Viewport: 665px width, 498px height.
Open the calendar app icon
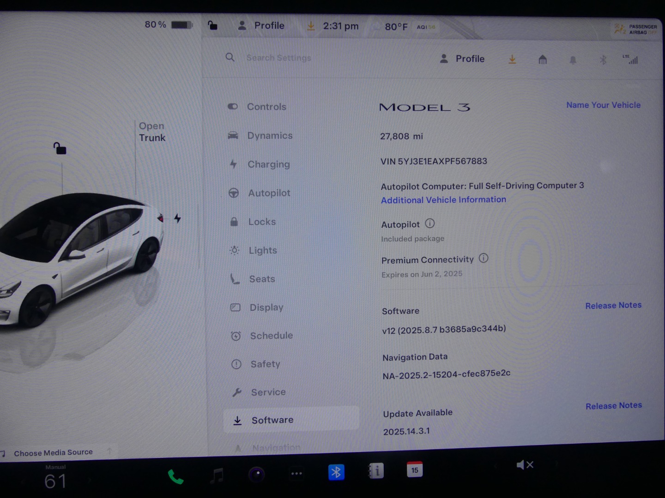coord(414,470)
